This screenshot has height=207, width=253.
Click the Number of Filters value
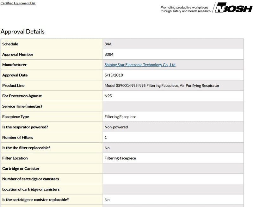tap(106, 138)
